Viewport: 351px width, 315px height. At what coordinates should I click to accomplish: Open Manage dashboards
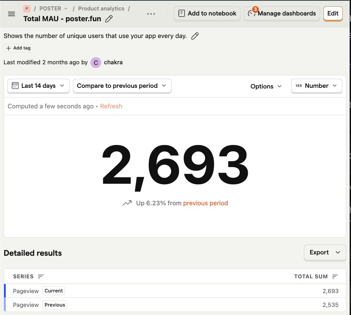282,13
